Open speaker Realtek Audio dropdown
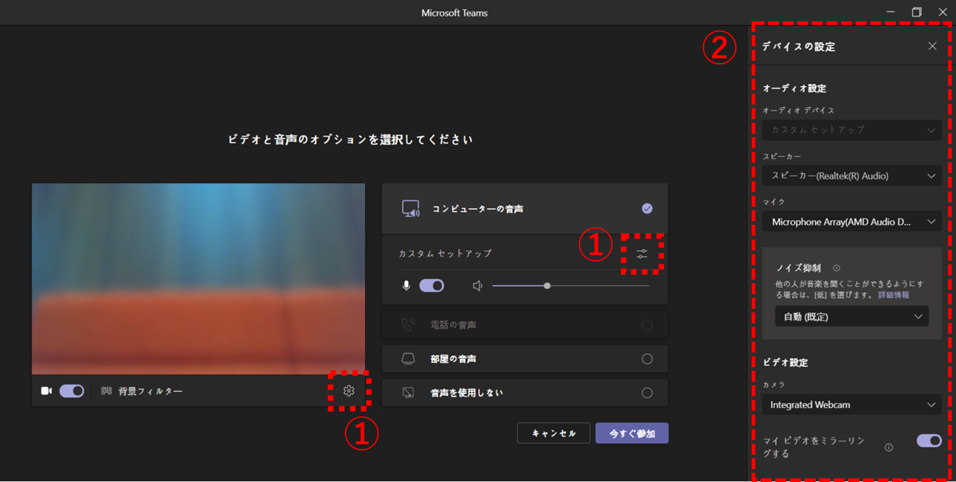 pyautogui.click(x=852, y=176)
